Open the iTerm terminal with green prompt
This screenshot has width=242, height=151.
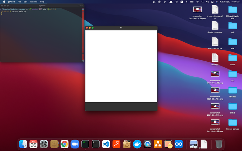[85, 144]
